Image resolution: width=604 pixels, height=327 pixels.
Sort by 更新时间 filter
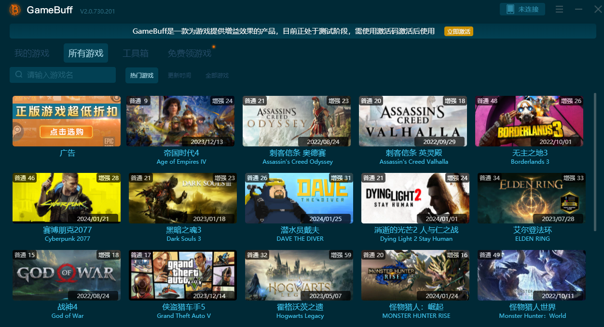(x=179, y=76)
